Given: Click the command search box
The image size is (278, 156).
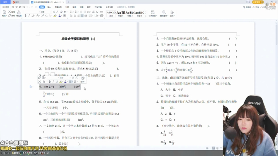Looking at the screenshot, I should coord(126,7).
